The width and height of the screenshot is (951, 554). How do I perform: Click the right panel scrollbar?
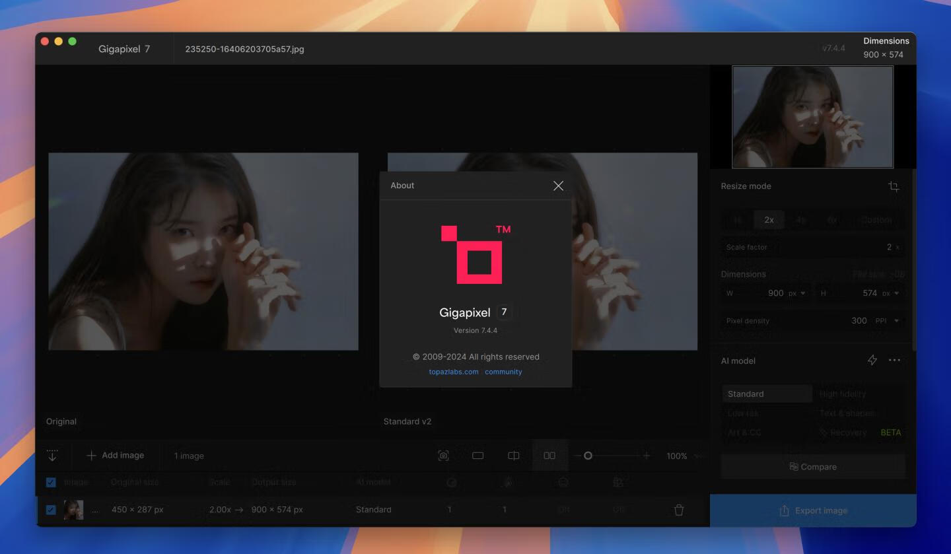pos(914,260)
